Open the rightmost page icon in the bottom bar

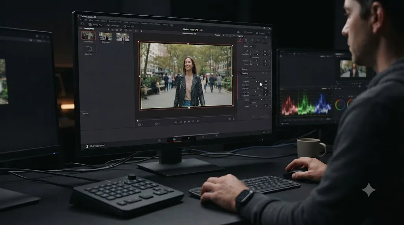click(x=217, y=136)
